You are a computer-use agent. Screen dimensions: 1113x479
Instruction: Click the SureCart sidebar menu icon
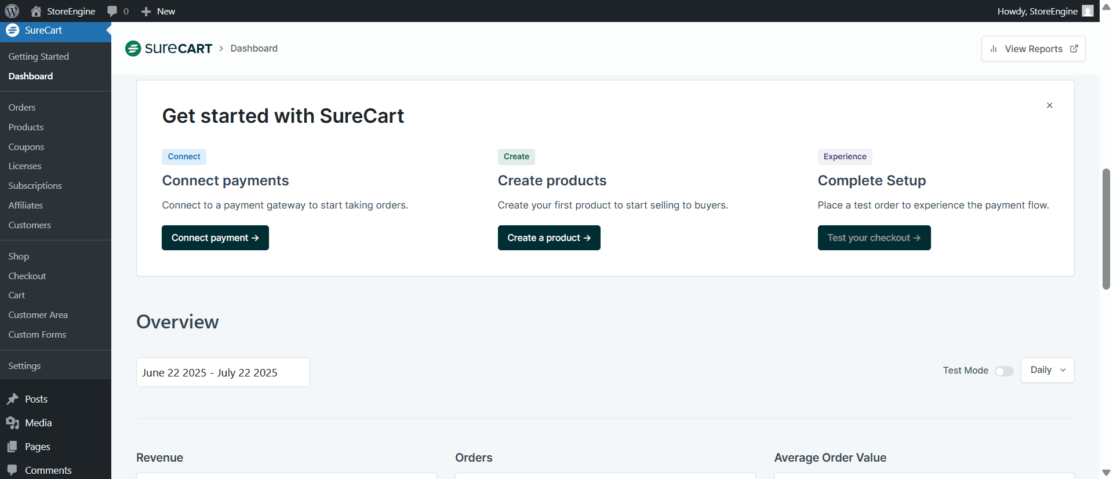click(x=12, y=30)
